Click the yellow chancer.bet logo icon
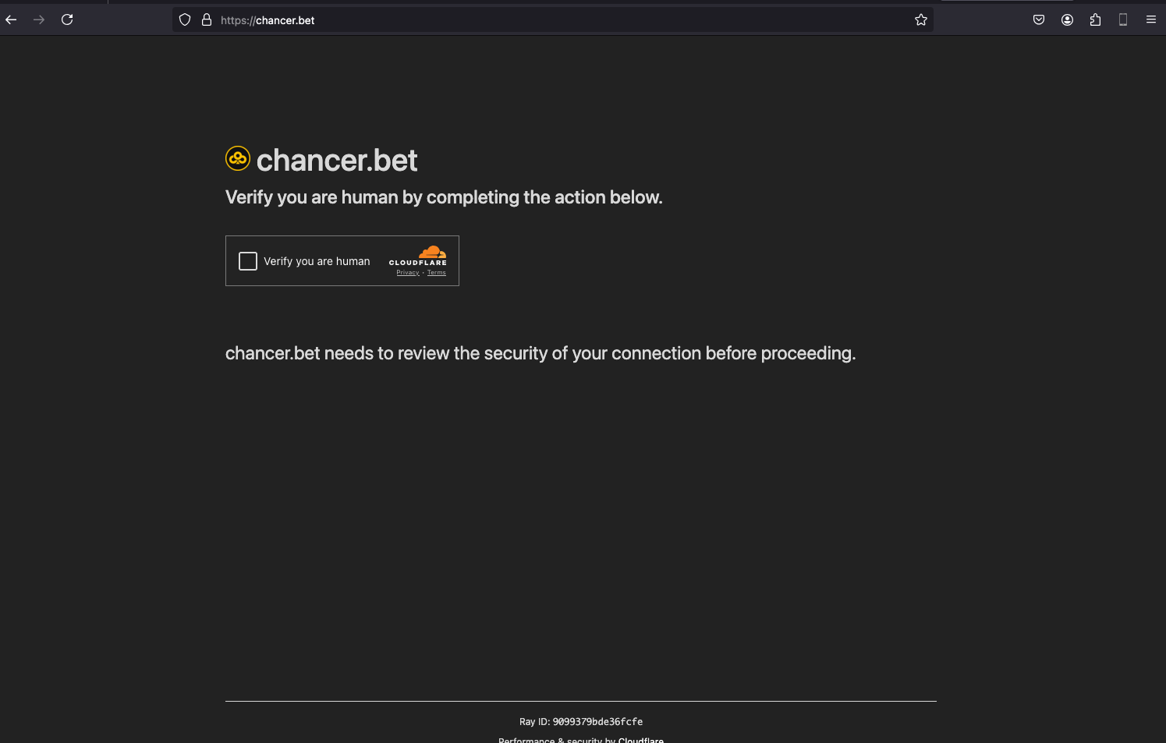The height and width of the screenshot is (743, 1166). [x=238, y=159]
